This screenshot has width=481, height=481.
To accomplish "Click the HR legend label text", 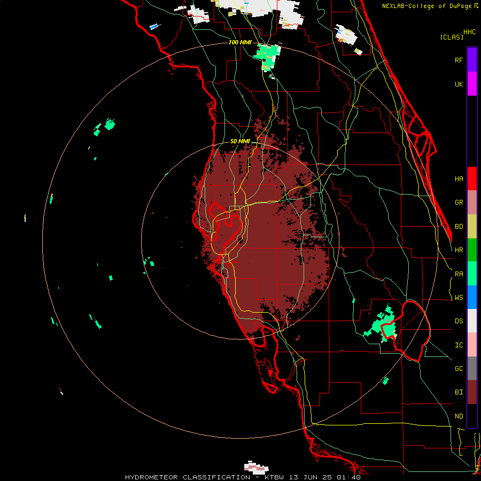I will pyautogui.click(x=459, y=250).
